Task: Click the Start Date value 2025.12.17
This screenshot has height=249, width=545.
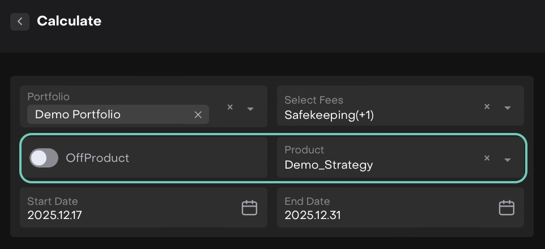Action: (55, 215)
